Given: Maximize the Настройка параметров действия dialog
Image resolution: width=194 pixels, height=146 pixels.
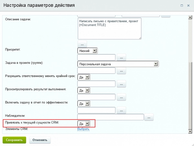Looking at the screenshot, I should click(182, 5).
